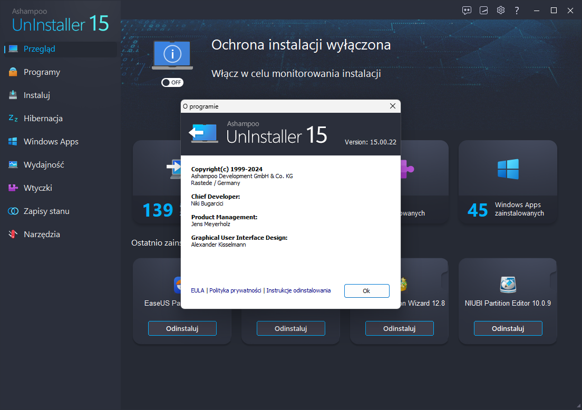582x410 pixels.
Task: Click Odinstaluj on the second program card
Action: tap(291, 328)
